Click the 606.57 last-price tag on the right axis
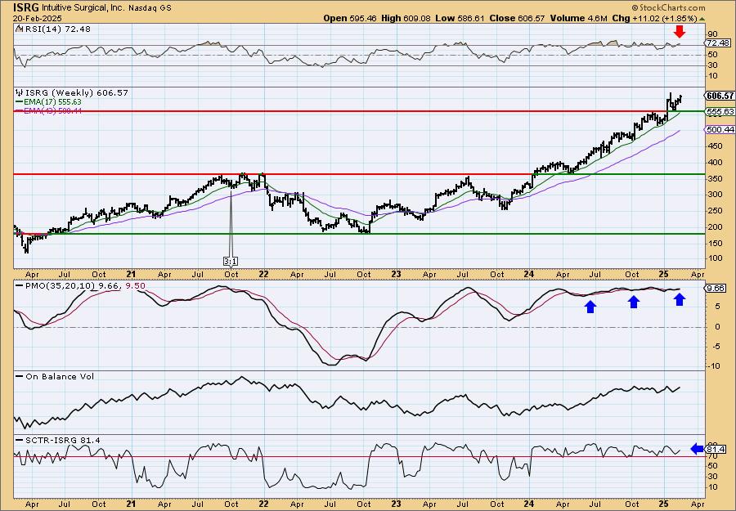 [x=720, y=96]
